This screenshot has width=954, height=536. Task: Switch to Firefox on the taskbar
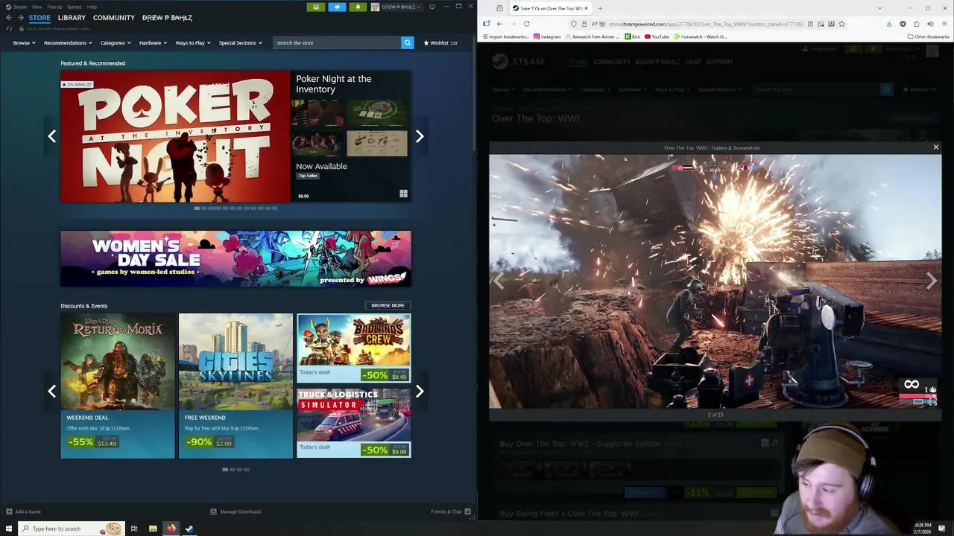[x=171, y=529]
